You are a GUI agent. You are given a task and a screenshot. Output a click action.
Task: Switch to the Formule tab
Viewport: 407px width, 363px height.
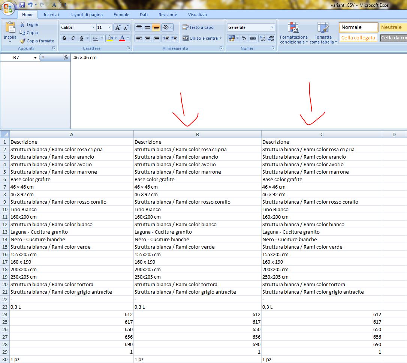click(x=121, y=15)
